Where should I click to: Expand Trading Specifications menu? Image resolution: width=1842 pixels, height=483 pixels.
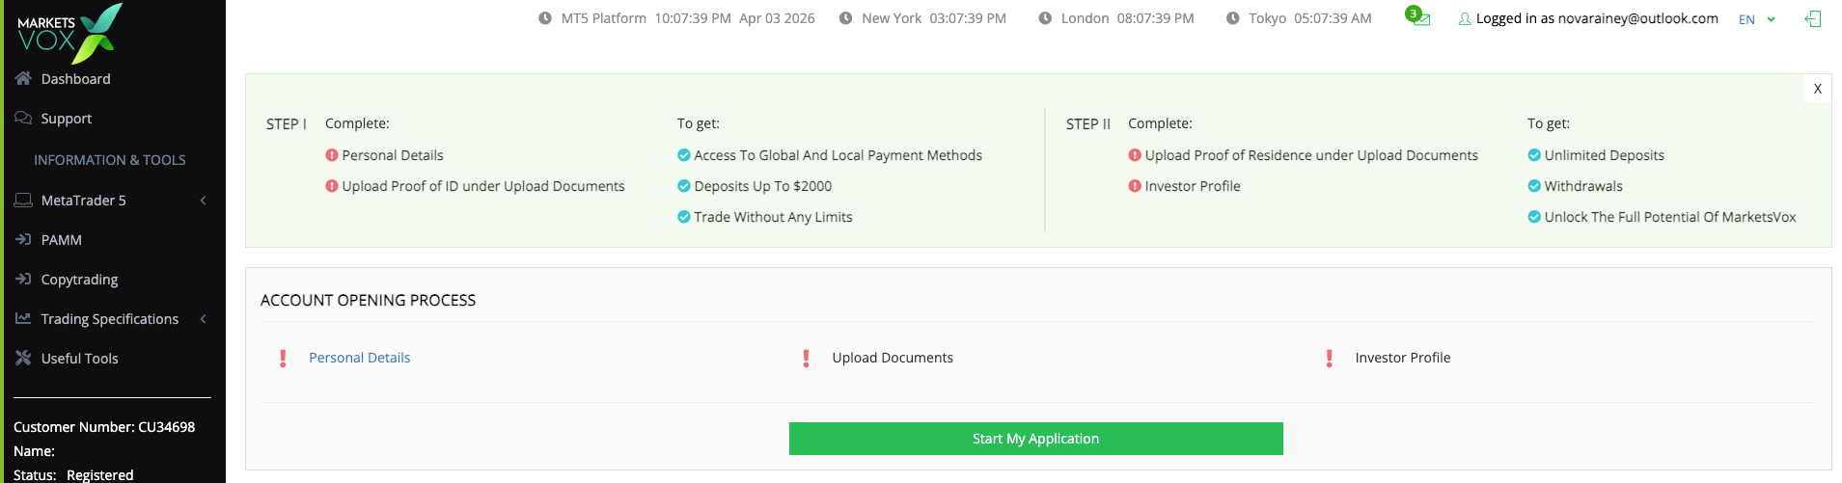(109, 319)
